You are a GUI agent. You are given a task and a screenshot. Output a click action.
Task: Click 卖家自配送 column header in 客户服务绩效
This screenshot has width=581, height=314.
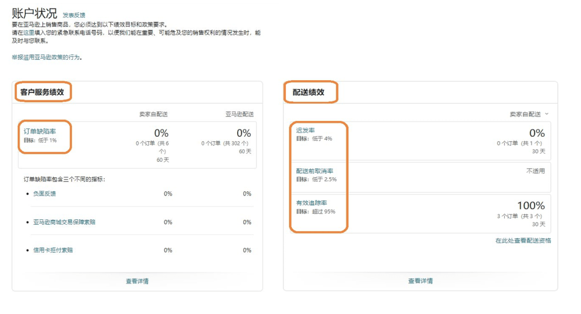153,114
